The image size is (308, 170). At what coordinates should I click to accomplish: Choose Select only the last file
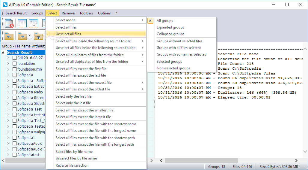(x=96, y=103)
